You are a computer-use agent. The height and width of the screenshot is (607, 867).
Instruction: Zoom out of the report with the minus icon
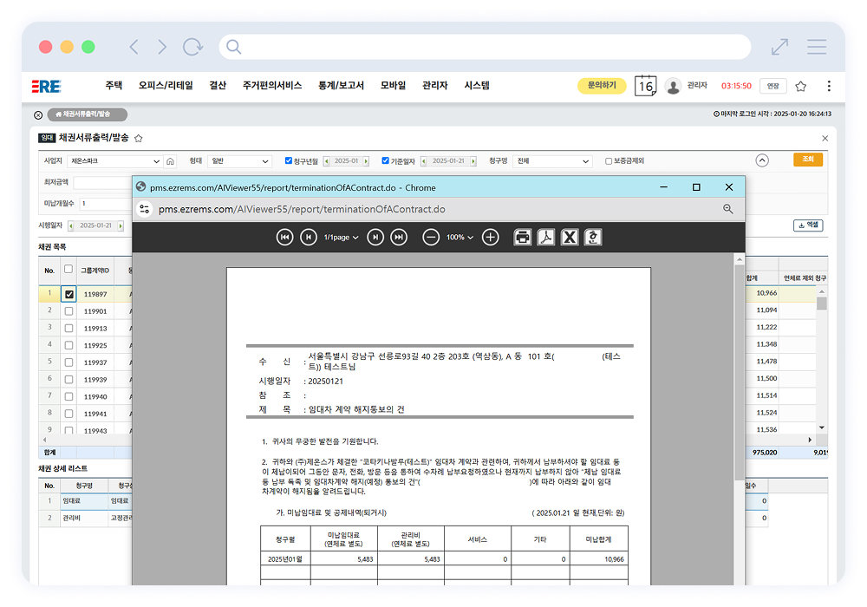431,238
